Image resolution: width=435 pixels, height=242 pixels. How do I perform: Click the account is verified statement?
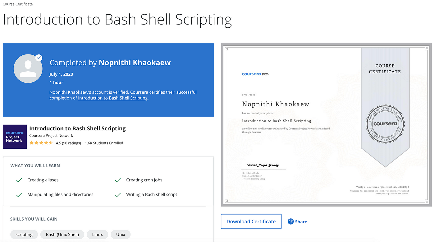(123, 95)
